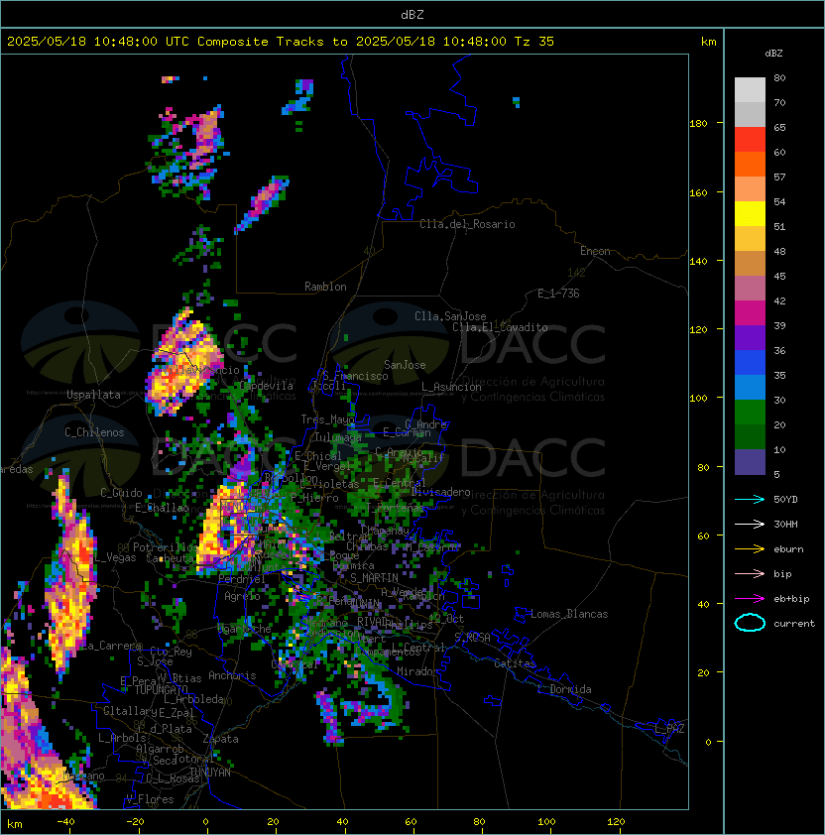Click the 'Ugarteche' map label

pyautogui.click(x=245, y=629)
